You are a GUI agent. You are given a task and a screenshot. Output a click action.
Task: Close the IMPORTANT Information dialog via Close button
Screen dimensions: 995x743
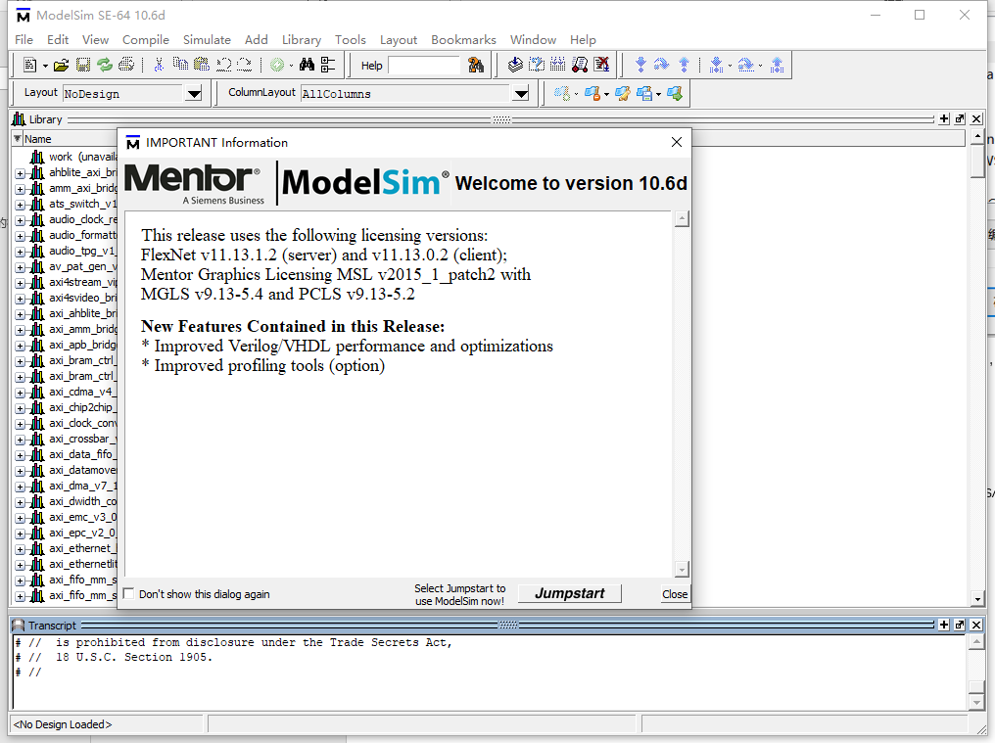(x=674, y=594)
